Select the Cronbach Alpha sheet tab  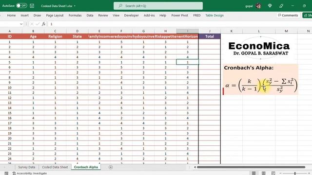point(86,167)
